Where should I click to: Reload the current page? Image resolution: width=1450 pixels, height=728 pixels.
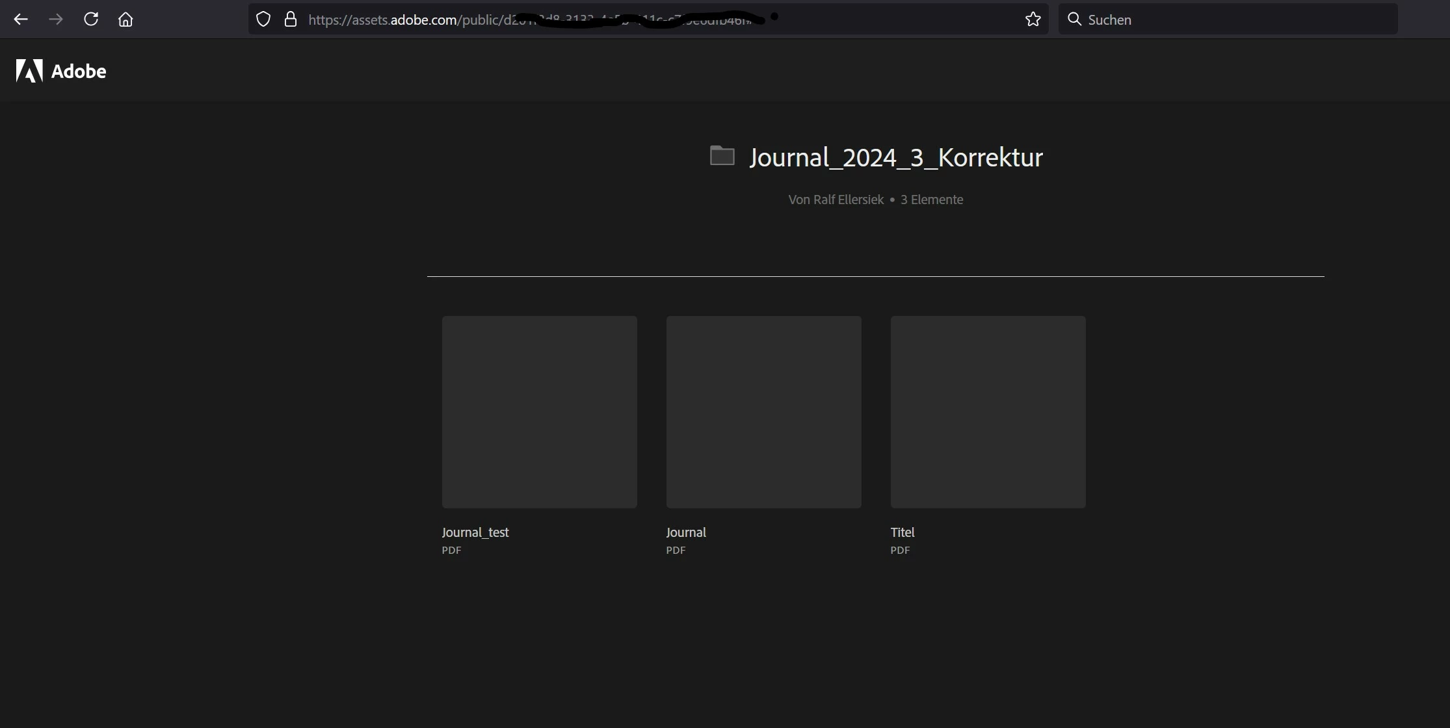click(91, 19)
